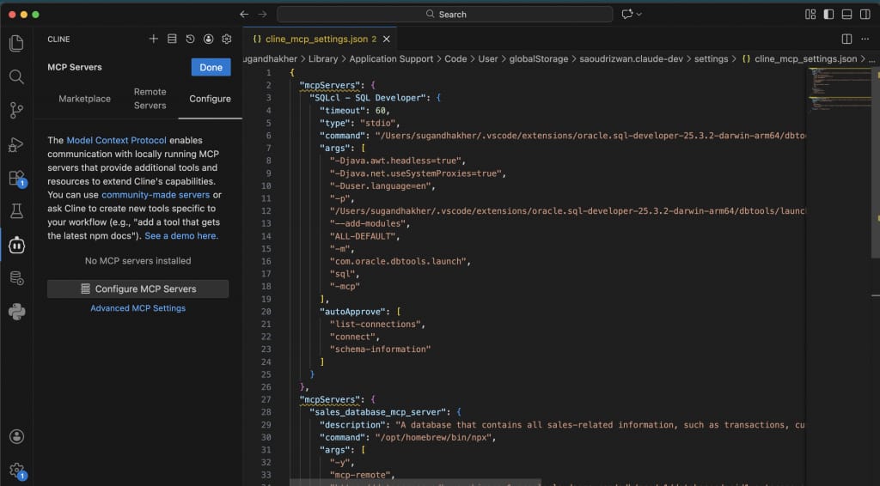Expand the globalStorage breadcrumb segment
This screenshot has height=486, width=880.
pos(539,59)
